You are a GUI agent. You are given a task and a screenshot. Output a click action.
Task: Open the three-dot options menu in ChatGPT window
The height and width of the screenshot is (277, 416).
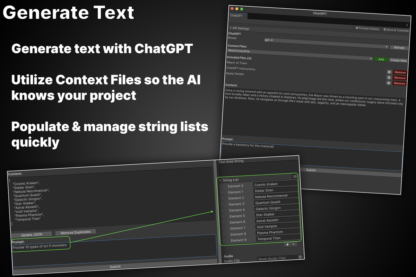(407, 25)
